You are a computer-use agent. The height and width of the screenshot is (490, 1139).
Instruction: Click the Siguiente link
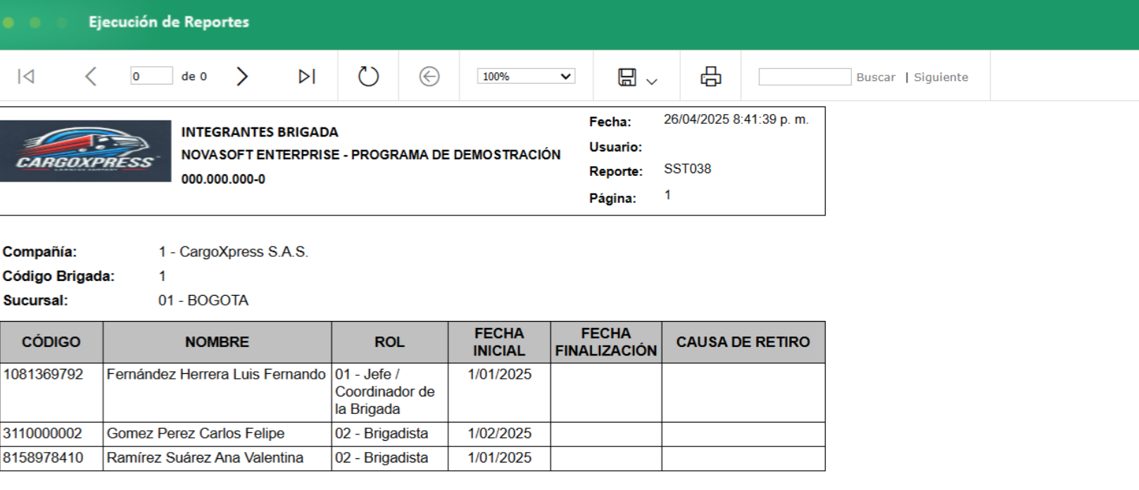point(940,77)
